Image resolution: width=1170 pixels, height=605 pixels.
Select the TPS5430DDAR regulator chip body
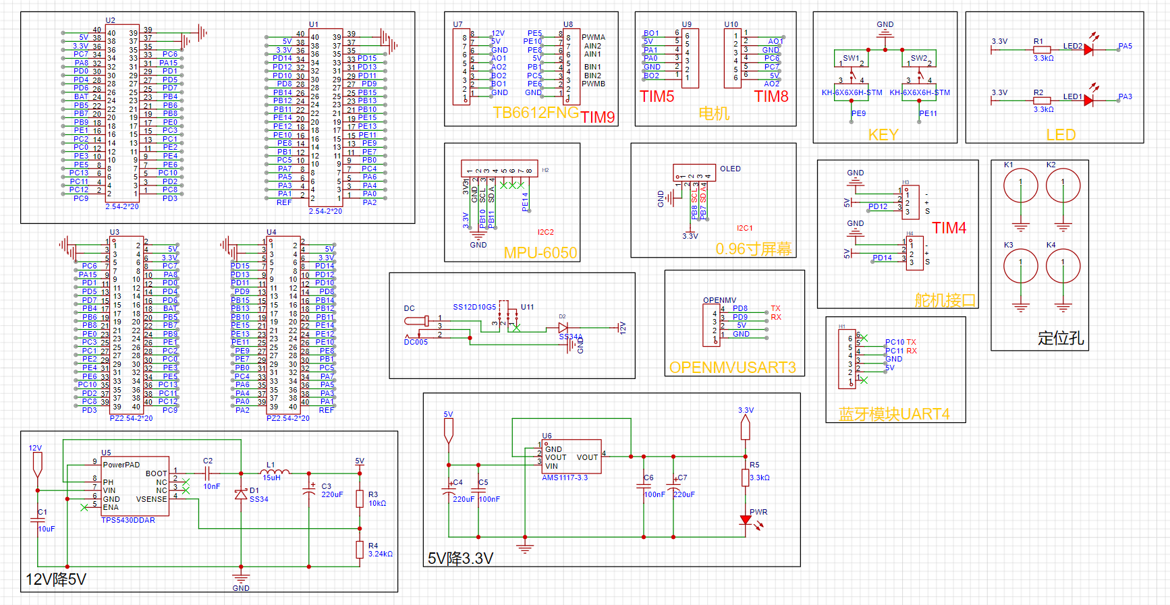(x=135, y=486)
